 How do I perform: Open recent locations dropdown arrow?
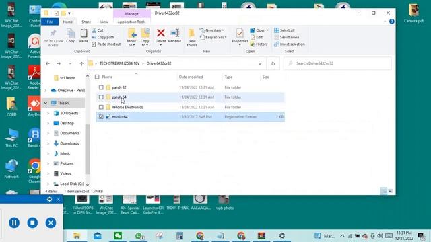[x=70, y=63]
